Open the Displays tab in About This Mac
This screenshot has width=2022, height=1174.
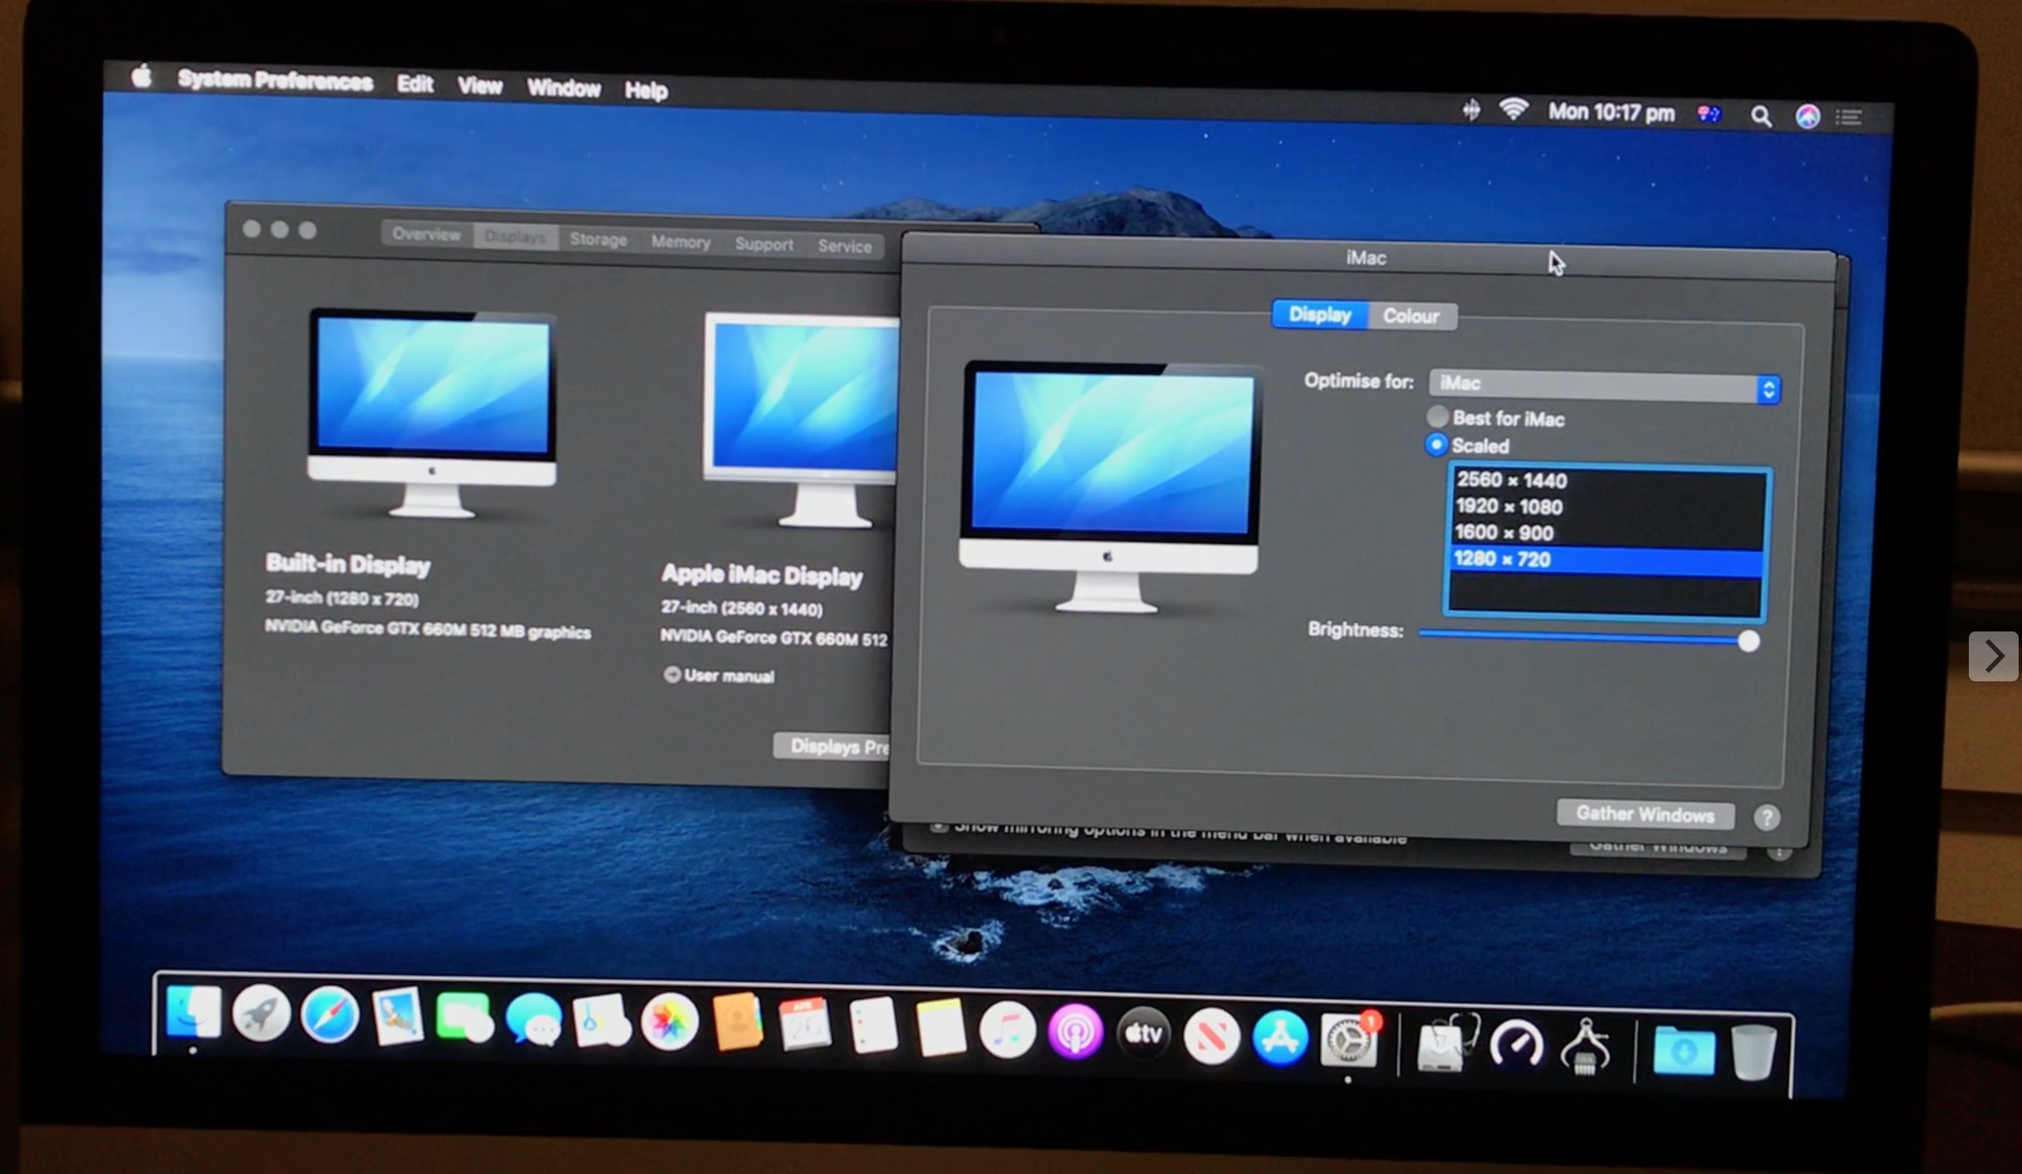[515, 237]
